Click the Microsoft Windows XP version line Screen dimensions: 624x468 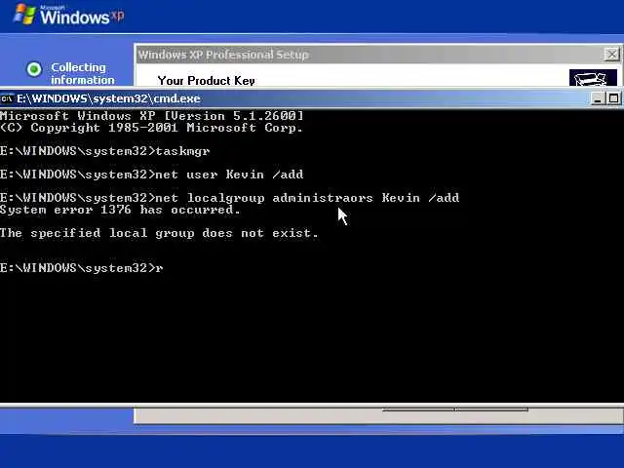point(152,116)
